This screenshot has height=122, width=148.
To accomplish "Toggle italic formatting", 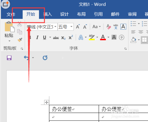I will [x=37, y=37].
